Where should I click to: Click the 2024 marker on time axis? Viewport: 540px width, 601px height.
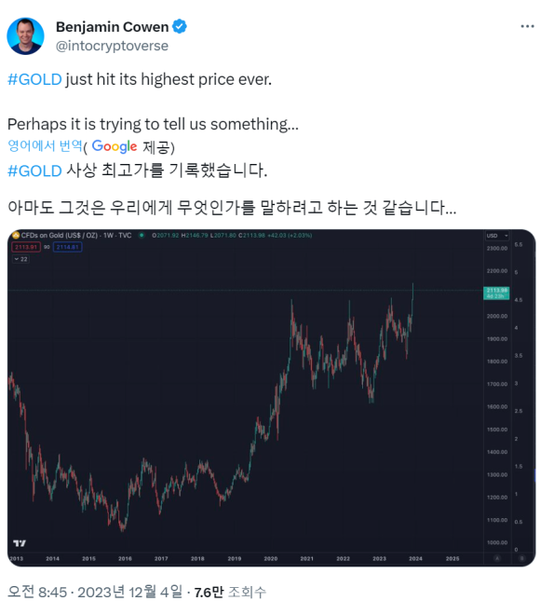tap(415, 558)
